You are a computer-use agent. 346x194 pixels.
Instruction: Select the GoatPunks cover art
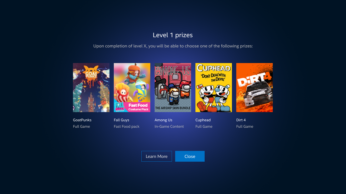click(x=91, y=88)
